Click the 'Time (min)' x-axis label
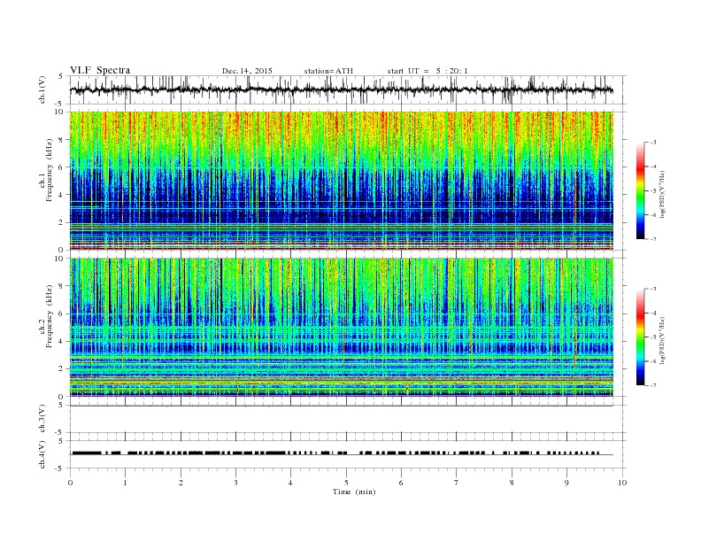 click(354, 492)
